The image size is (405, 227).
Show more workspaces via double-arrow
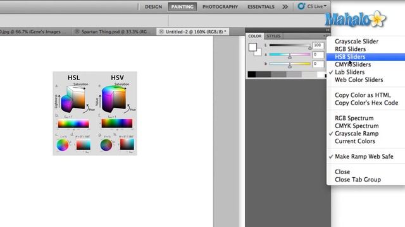[285, 7]
